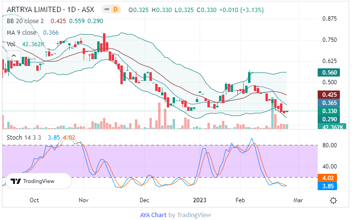Viewport: 352px width, 220px height.
Task: Click the orange delayed data D badge
Action: [115, 9]
